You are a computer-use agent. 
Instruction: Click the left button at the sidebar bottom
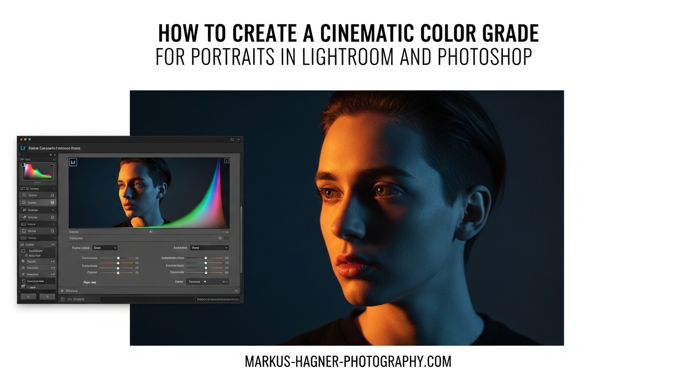click(x=28, y=296)
